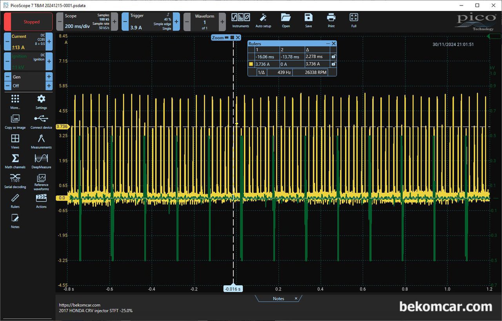Switch to Full screen view
This screenshot has height=321, width=502.
coord(354,21)
